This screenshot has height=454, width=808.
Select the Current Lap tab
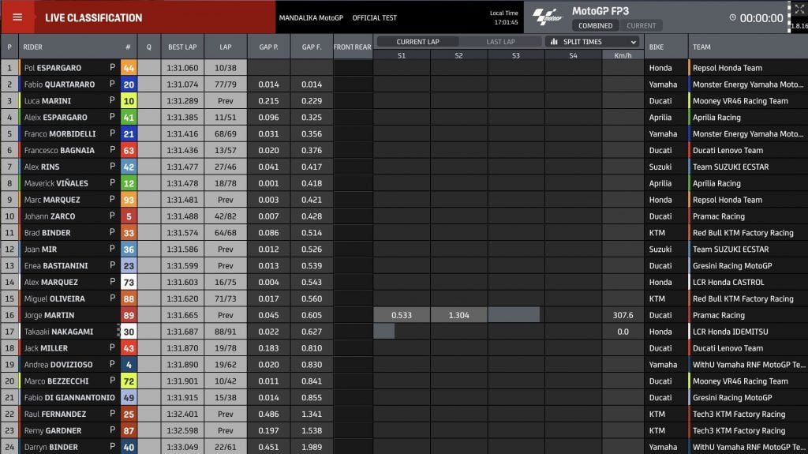tap(417, 42)
